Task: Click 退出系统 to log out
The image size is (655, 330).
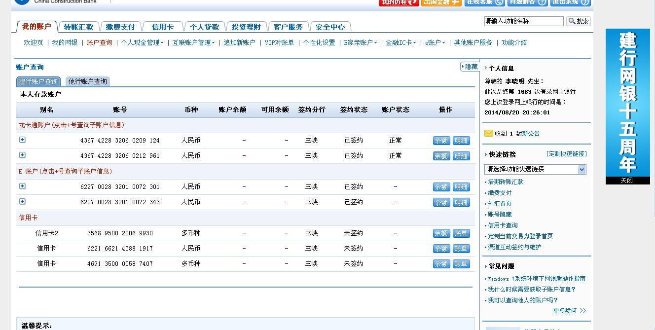Action: (x=570, y=2)
